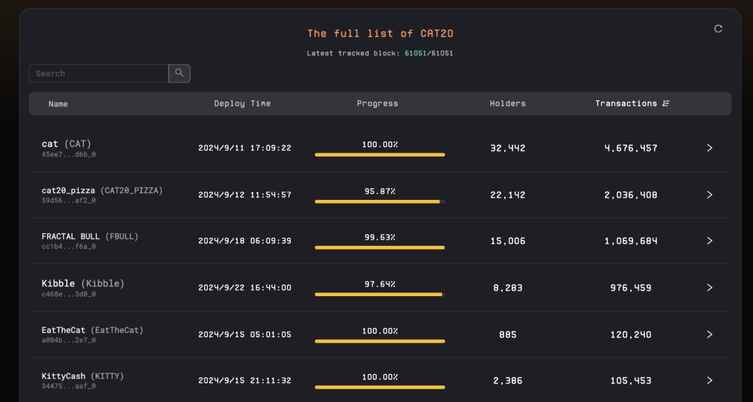
Task: Click the refresh icon at top right
Action: tap(718, 29)
